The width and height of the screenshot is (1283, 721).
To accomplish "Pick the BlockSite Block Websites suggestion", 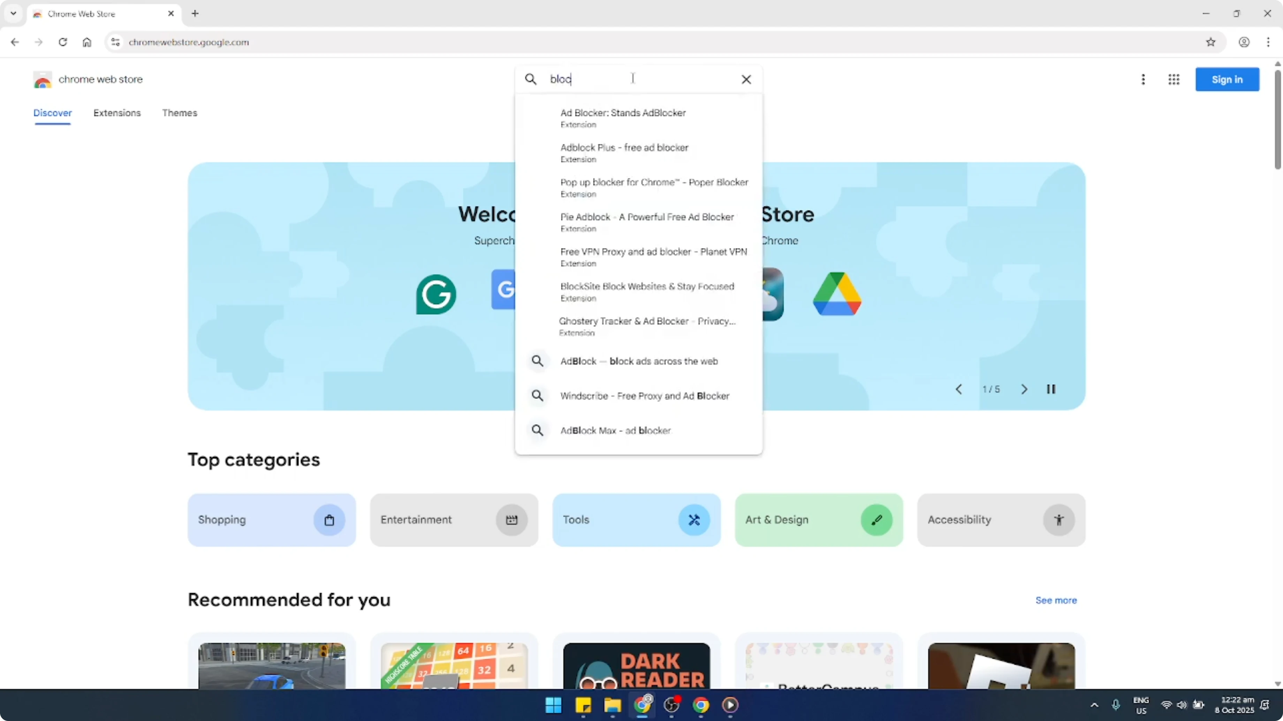I will click(638, 292).
